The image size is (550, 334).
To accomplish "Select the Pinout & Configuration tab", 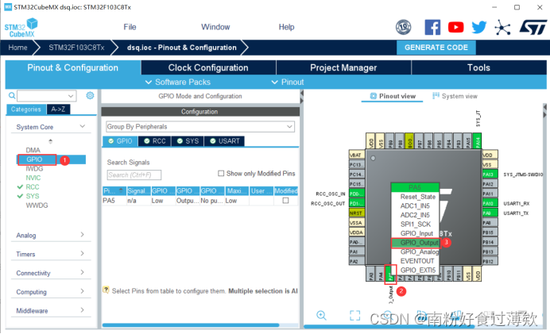I will click(x=73, y=67).
